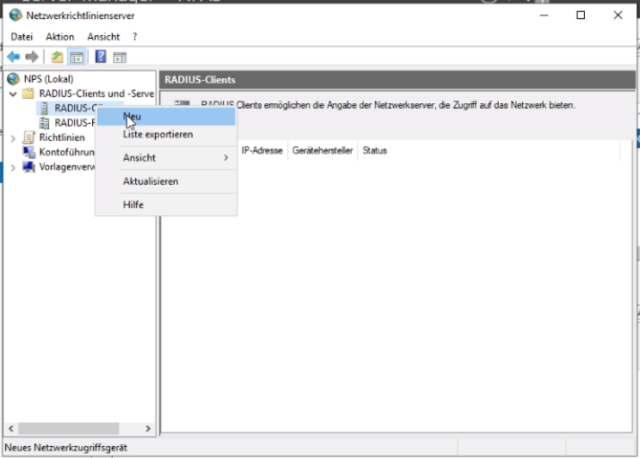Select Vorlagenverwaltung tree item
The width and height of the screenshot is (640, 458).
tap(67, 167)
